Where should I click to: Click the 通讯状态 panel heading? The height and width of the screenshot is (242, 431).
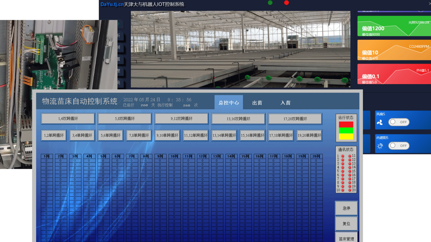(x=346, y=149)
